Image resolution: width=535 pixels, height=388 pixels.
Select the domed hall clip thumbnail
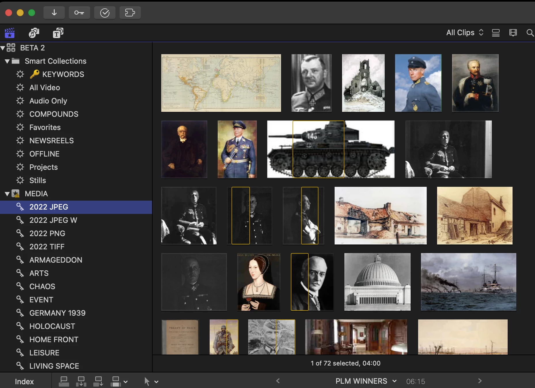point(377,282)
